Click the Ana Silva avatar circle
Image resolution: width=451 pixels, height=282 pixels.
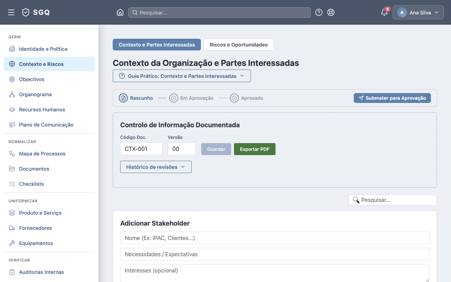[402, 12]
